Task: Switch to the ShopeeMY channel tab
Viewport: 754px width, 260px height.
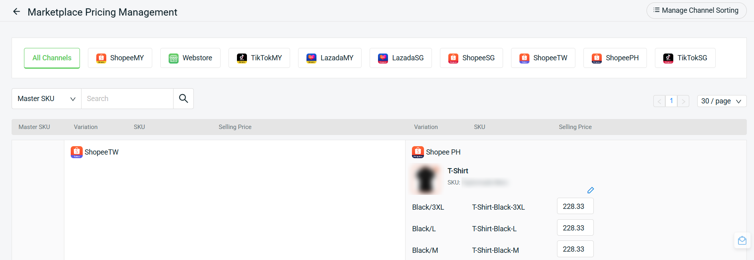Action: point(120,58)
